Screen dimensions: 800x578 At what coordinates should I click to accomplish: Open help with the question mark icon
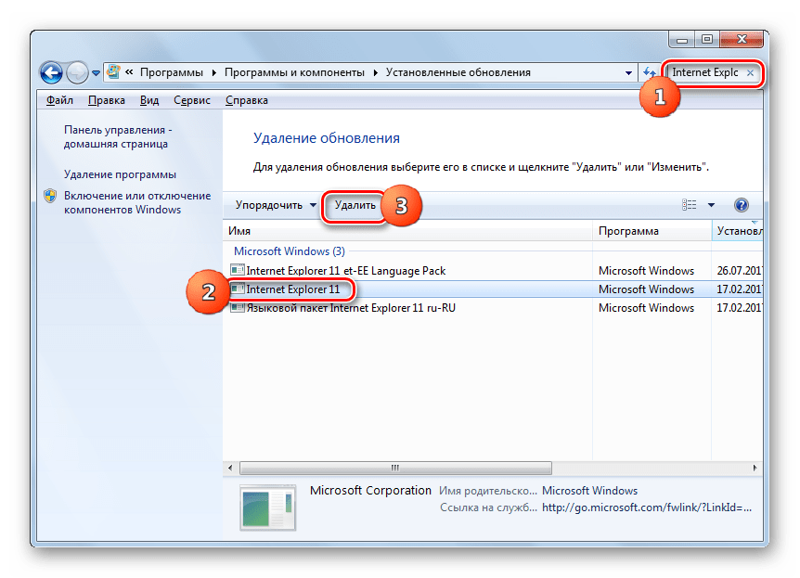tap(742, 205)
